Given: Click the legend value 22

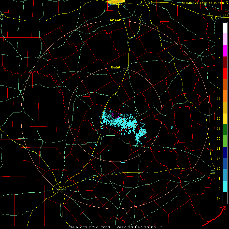Looking at the screenshot, I should tap(219, 138).
